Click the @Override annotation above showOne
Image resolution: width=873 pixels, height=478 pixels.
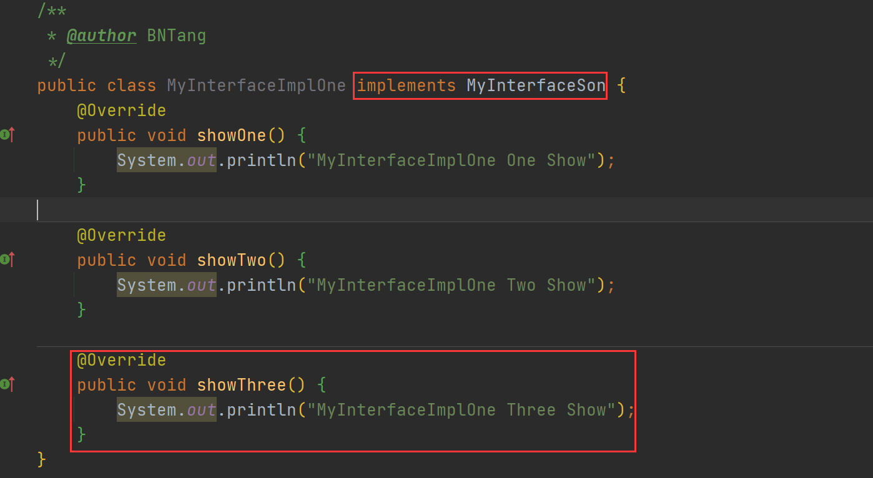click(122, 110)
